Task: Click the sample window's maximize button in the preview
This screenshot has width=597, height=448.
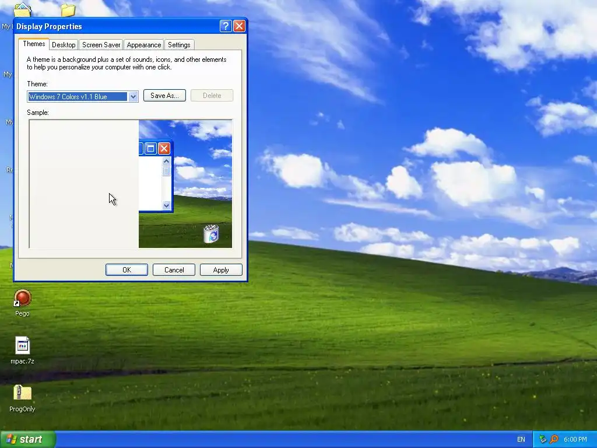Action: coord(151,148)
